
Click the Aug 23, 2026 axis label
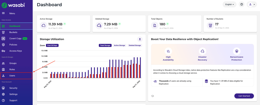tap(48, 84)
